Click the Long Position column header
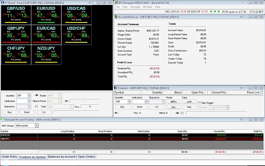This screenshot has height=166, width=265. coord(56,131)
